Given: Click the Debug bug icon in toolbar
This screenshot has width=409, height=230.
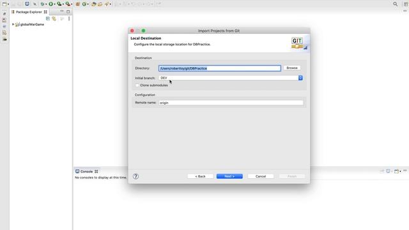Looking at the screenshot, I should click(42, 4).
